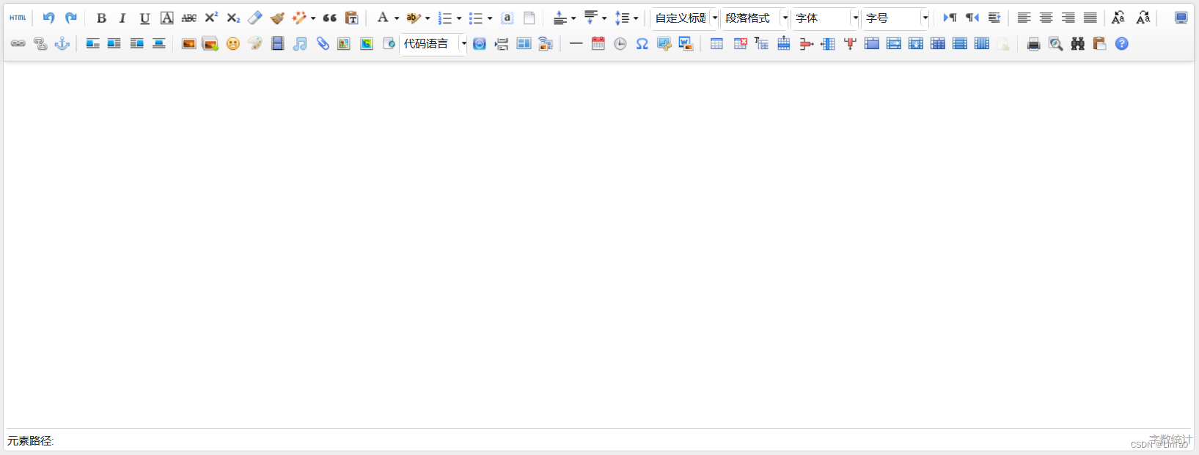Align text to the right
The image size is (1199, 455).
point(1068,18)
